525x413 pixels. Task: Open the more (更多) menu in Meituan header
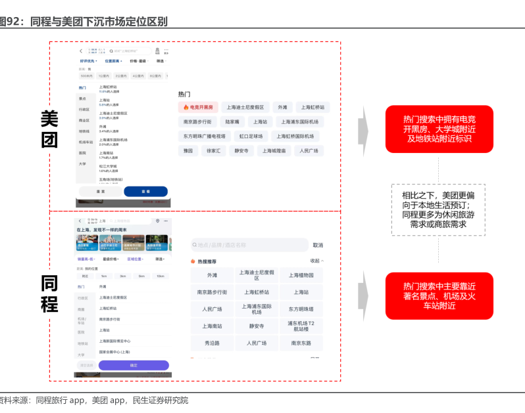(x=166, y=51)
